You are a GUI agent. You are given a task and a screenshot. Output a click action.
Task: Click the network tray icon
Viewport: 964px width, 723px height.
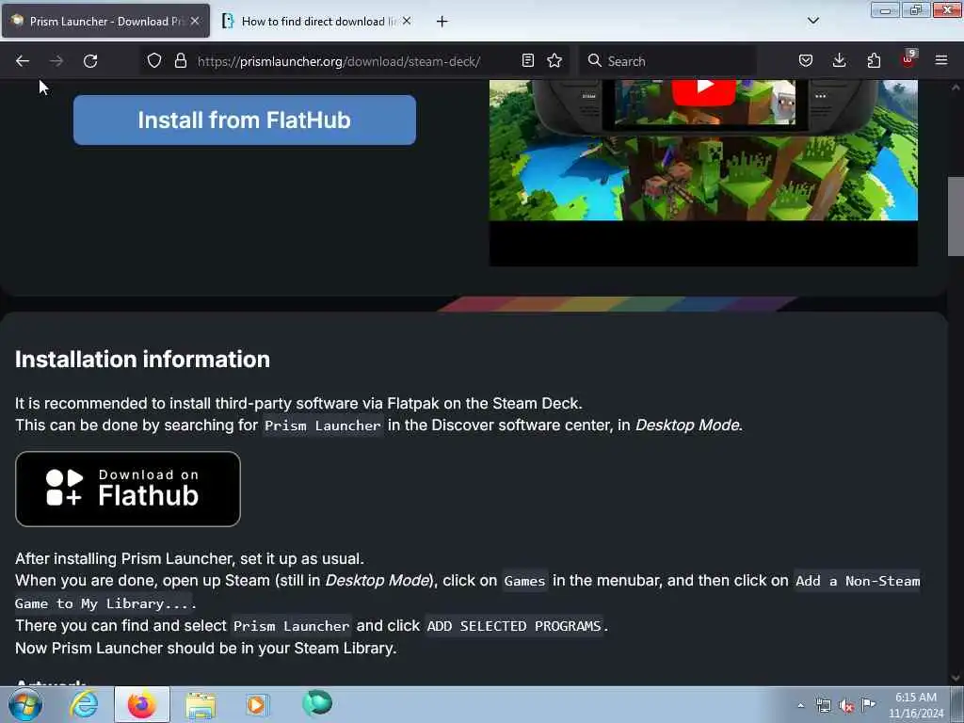click(823, 705)
